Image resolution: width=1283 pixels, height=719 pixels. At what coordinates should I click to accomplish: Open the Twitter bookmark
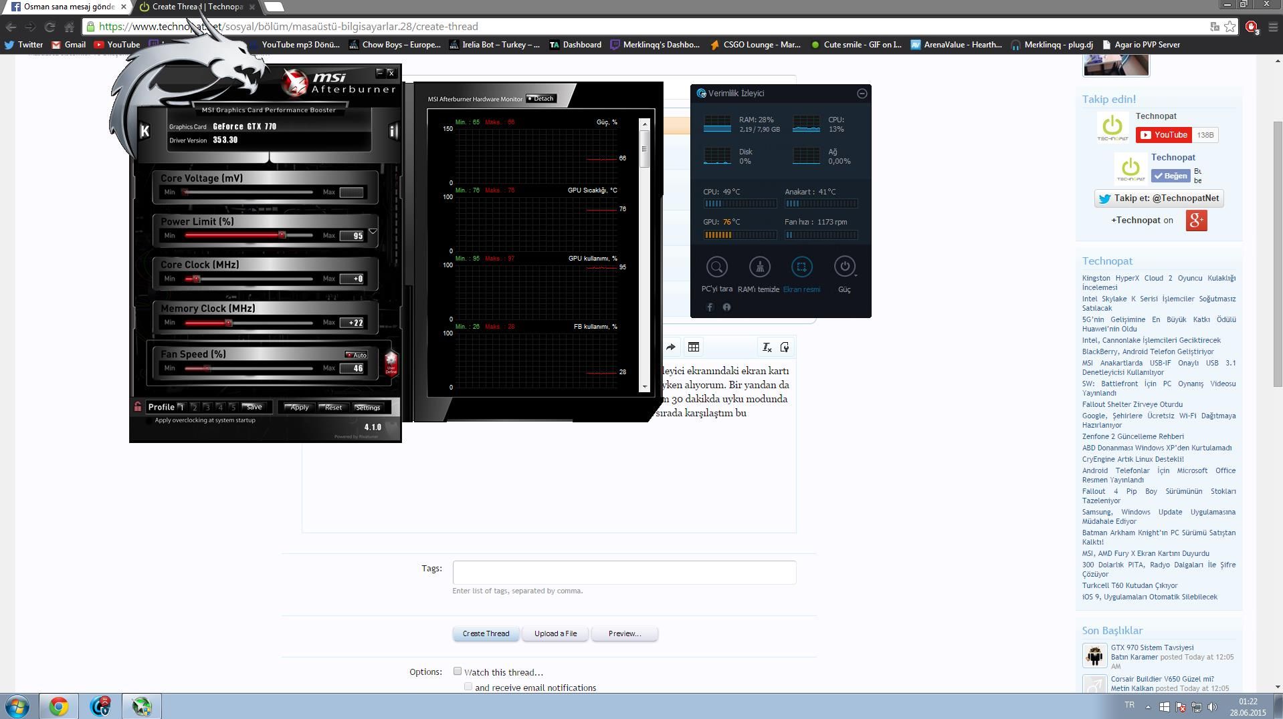[24, 45]
